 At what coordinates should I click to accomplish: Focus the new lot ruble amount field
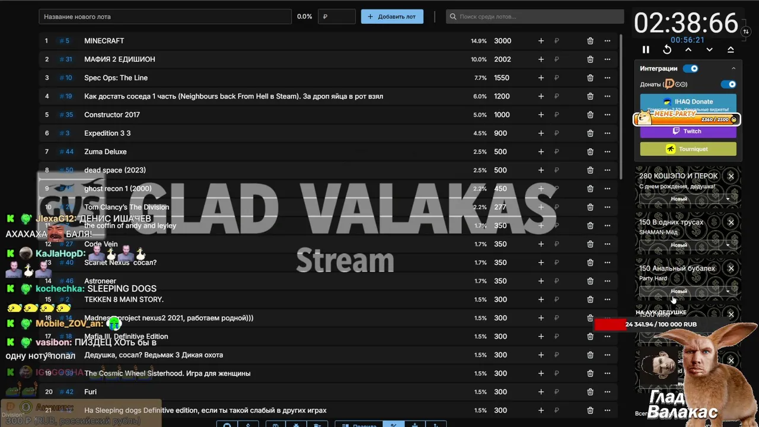click(337, 17)
